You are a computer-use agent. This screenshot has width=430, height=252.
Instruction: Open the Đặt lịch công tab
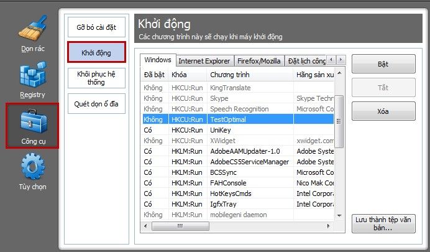click(306, 61)
